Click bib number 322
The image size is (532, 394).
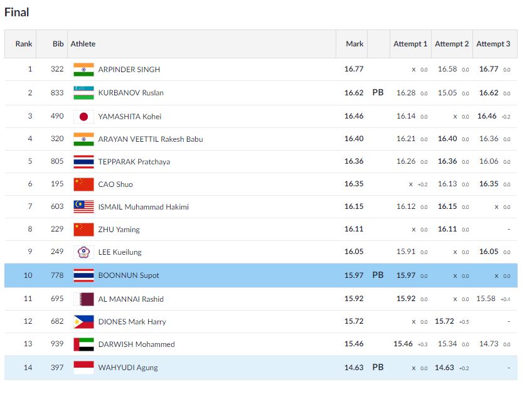pyautogui.click(x=57, y=69)
